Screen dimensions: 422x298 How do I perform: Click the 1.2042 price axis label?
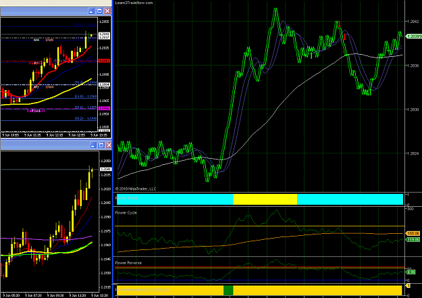tap(413, 22)
